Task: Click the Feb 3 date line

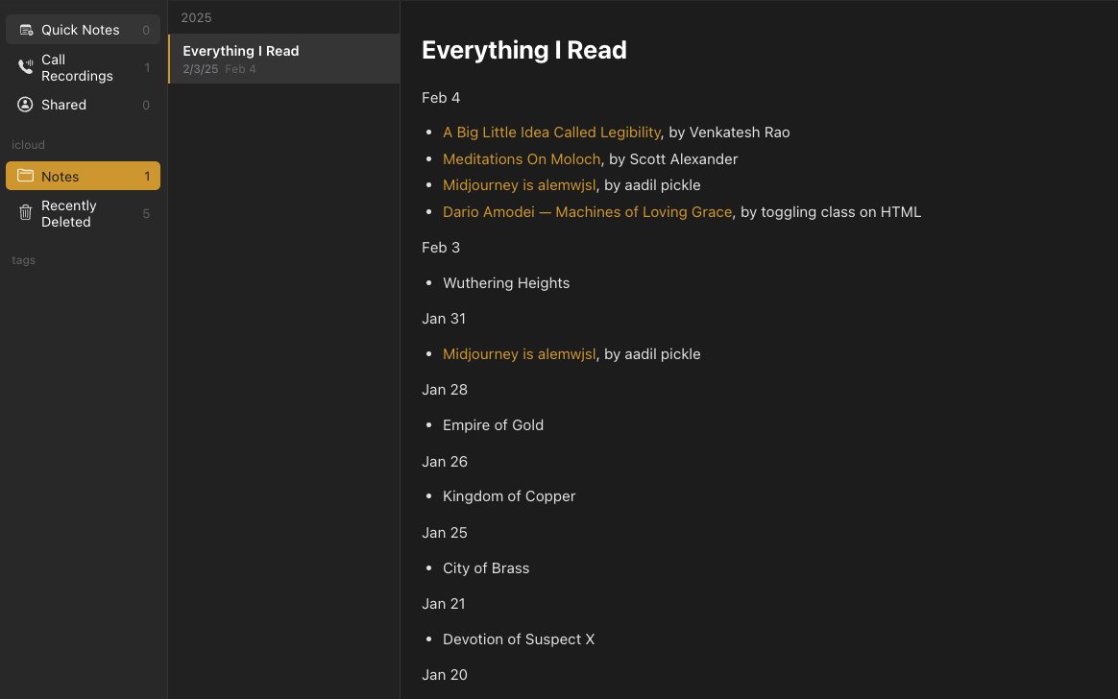Action: 441,248
